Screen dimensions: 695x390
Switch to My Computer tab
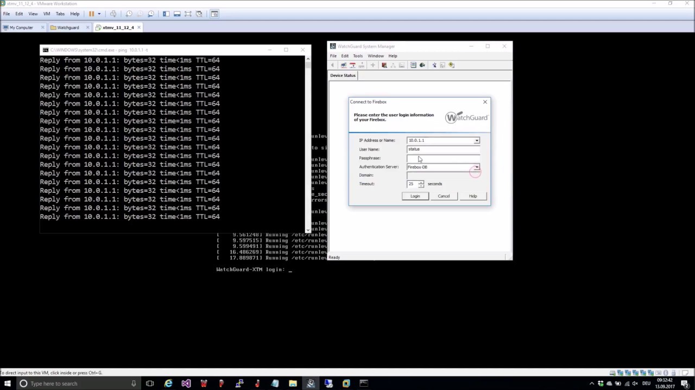(22, 27)
